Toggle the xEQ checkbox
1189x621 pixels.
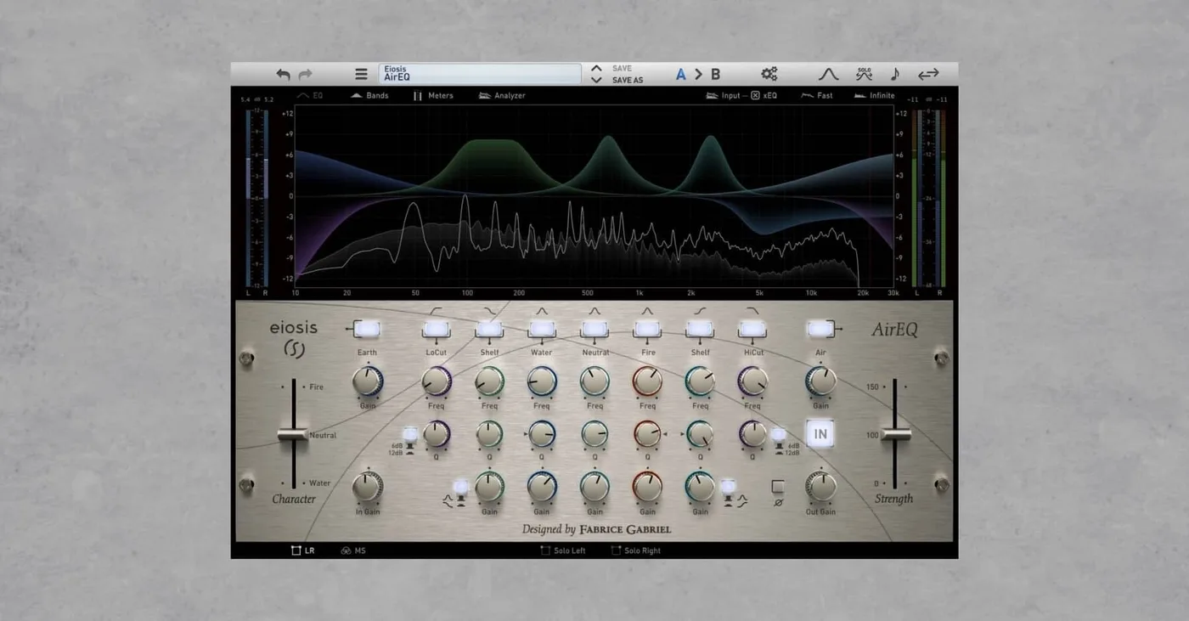click(755, 96)
